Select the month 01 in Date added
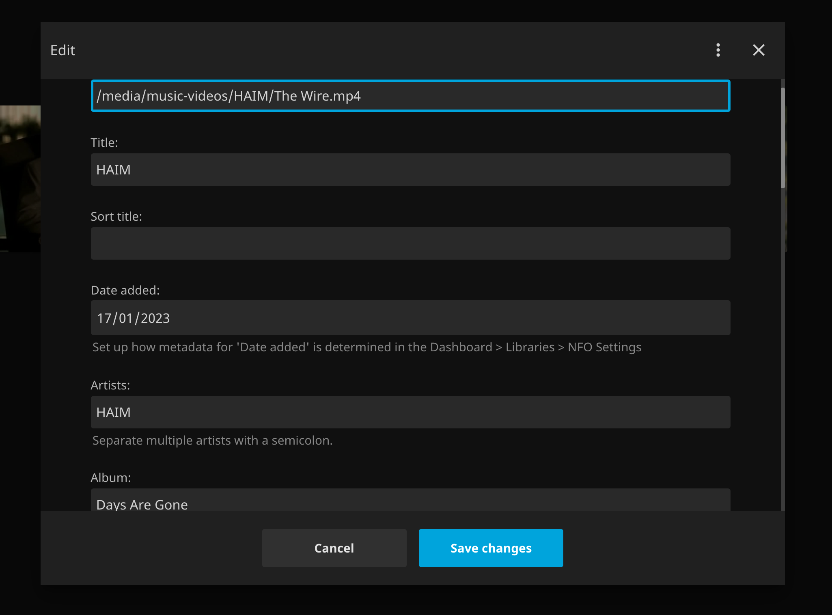 click(x=125, y=318)
